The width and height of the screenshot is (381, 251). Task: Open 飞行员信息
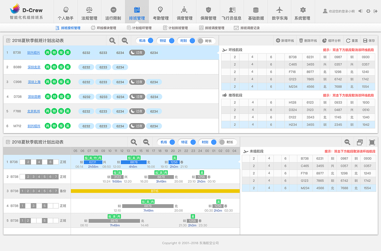pyautogui.click(x=232, y=12)
